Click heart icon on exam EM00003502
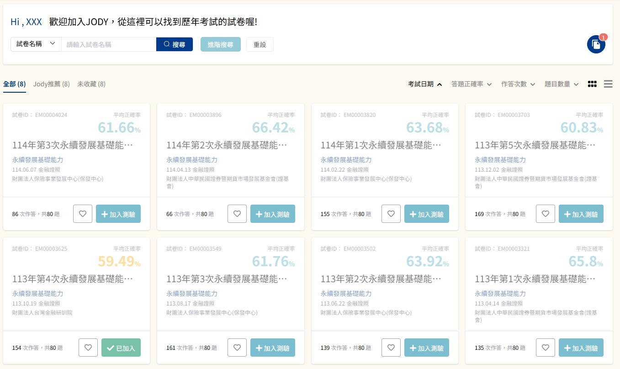The width and height of the screenshot is (620, 369). 391,348
